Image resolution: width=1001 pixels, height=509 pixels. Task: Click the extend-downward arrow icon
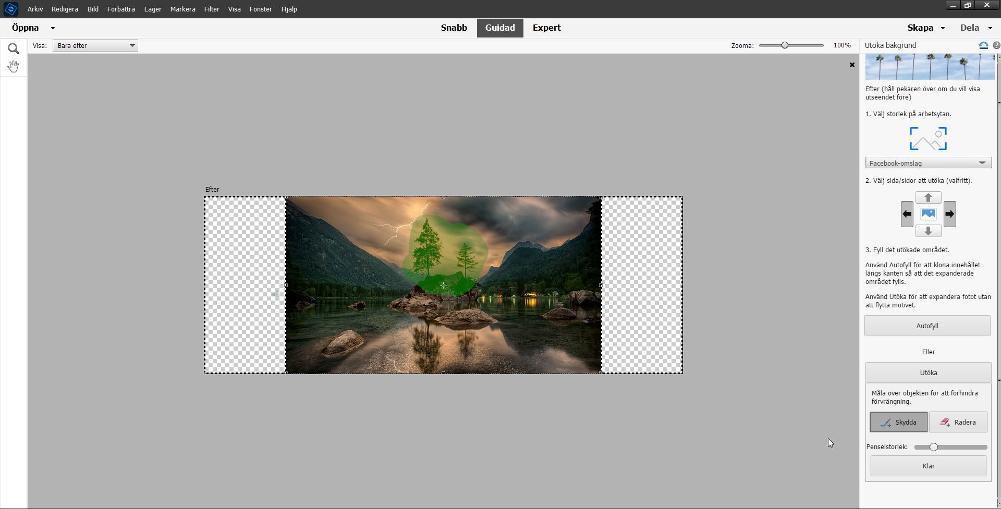click(x=928, y=231)
